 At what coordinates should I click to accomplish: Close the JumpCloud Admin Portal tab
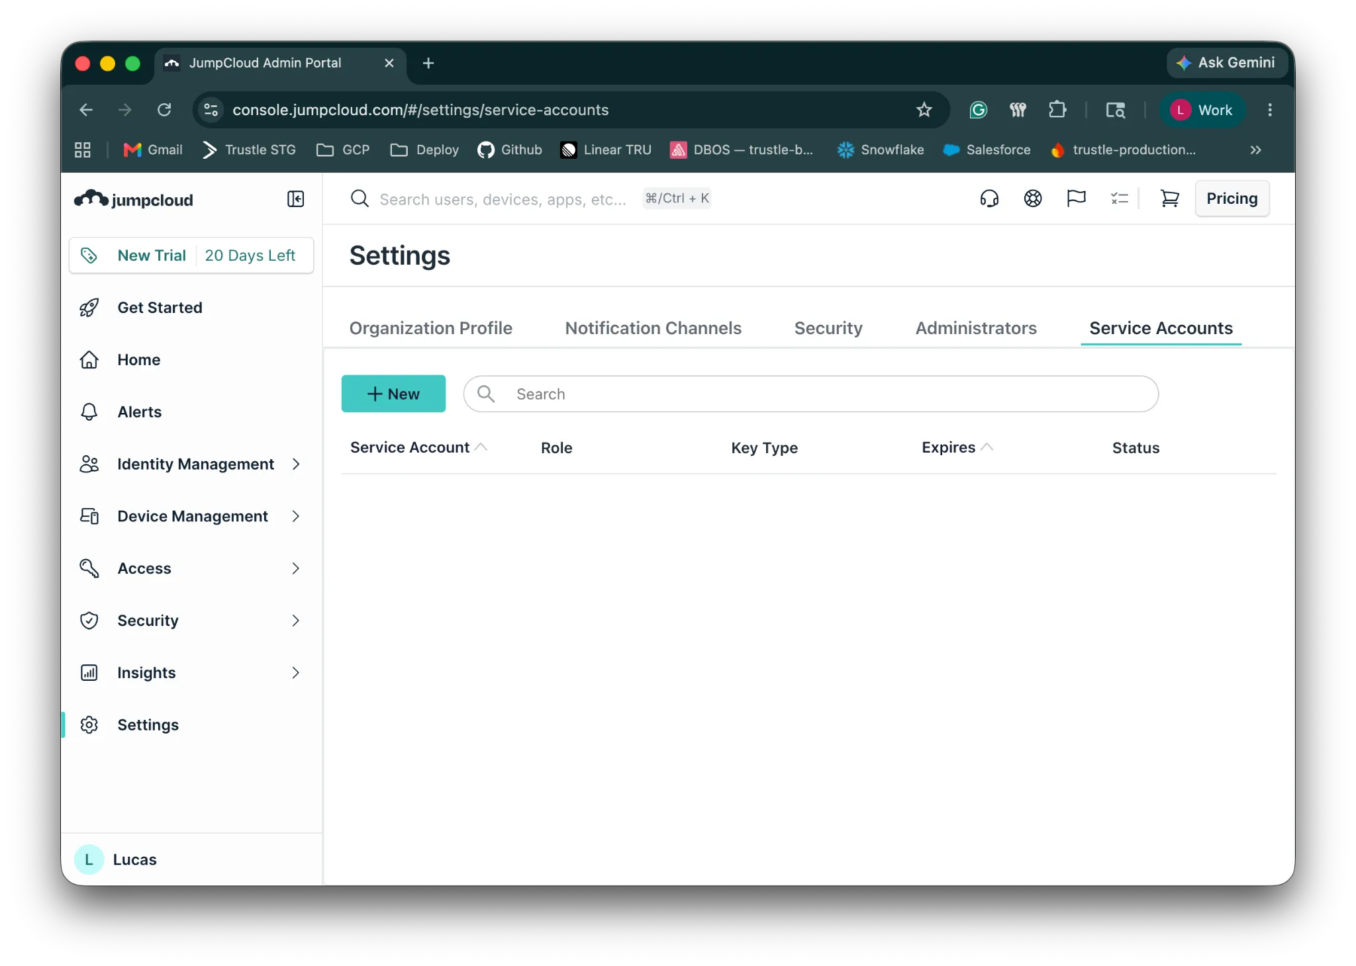[x=389, y=63]
